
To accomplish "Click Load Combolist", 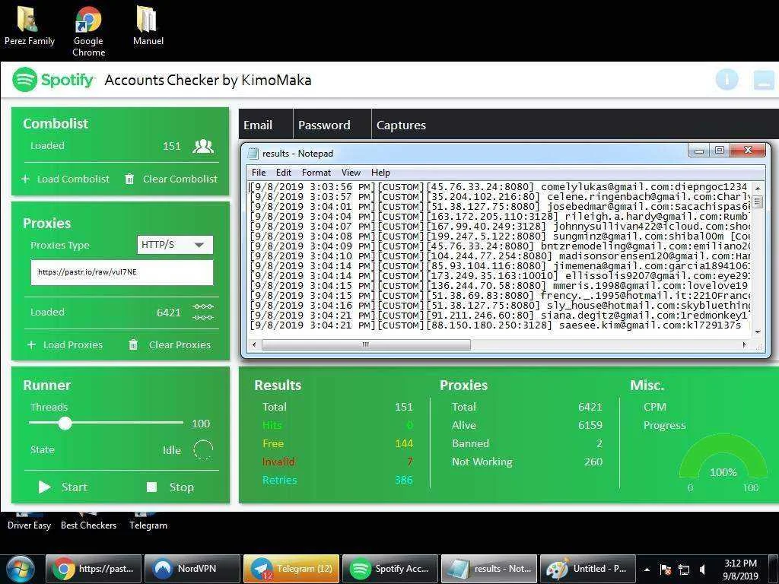I will tap(73, 179).
